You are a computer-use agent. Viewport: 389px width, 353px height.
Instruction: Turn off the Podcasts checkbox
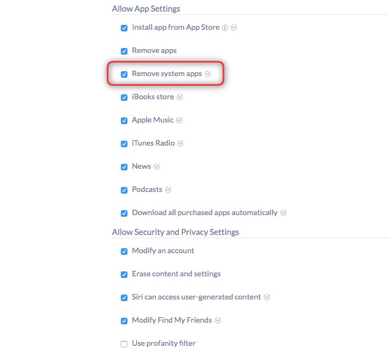click(x=124, y=190)
